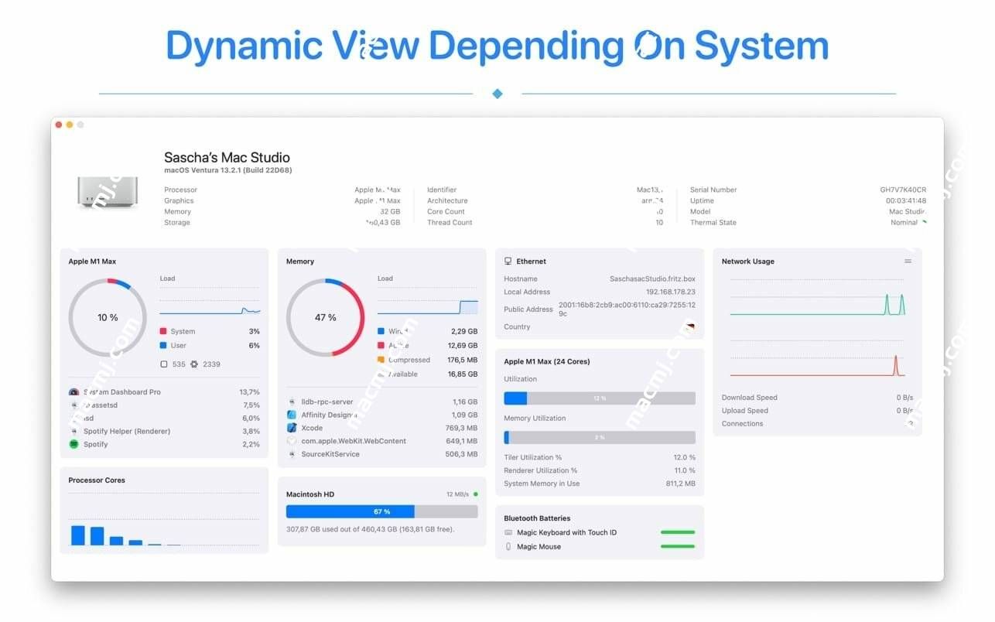Click the Bluetooth Batteries heading

[x=537, y=519]
